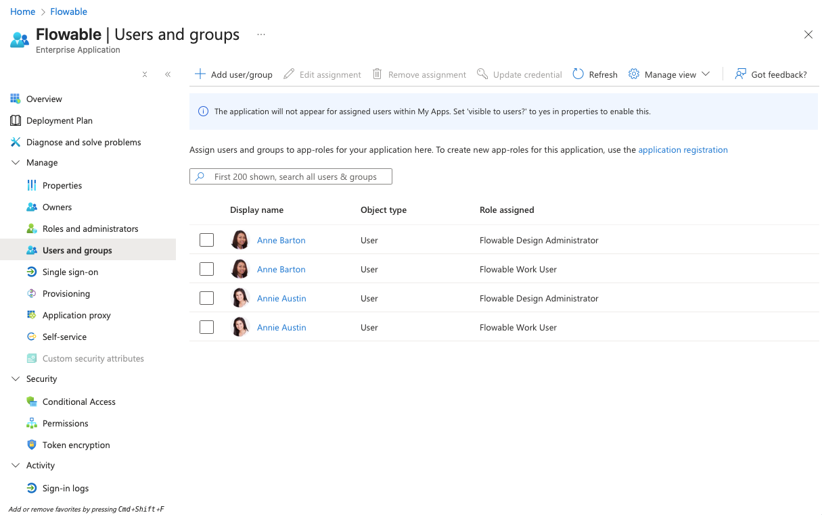Screen dimensions: 822x515
Task: Click the Refresh icon on the toolbar
Action: [x=578, y=74]
